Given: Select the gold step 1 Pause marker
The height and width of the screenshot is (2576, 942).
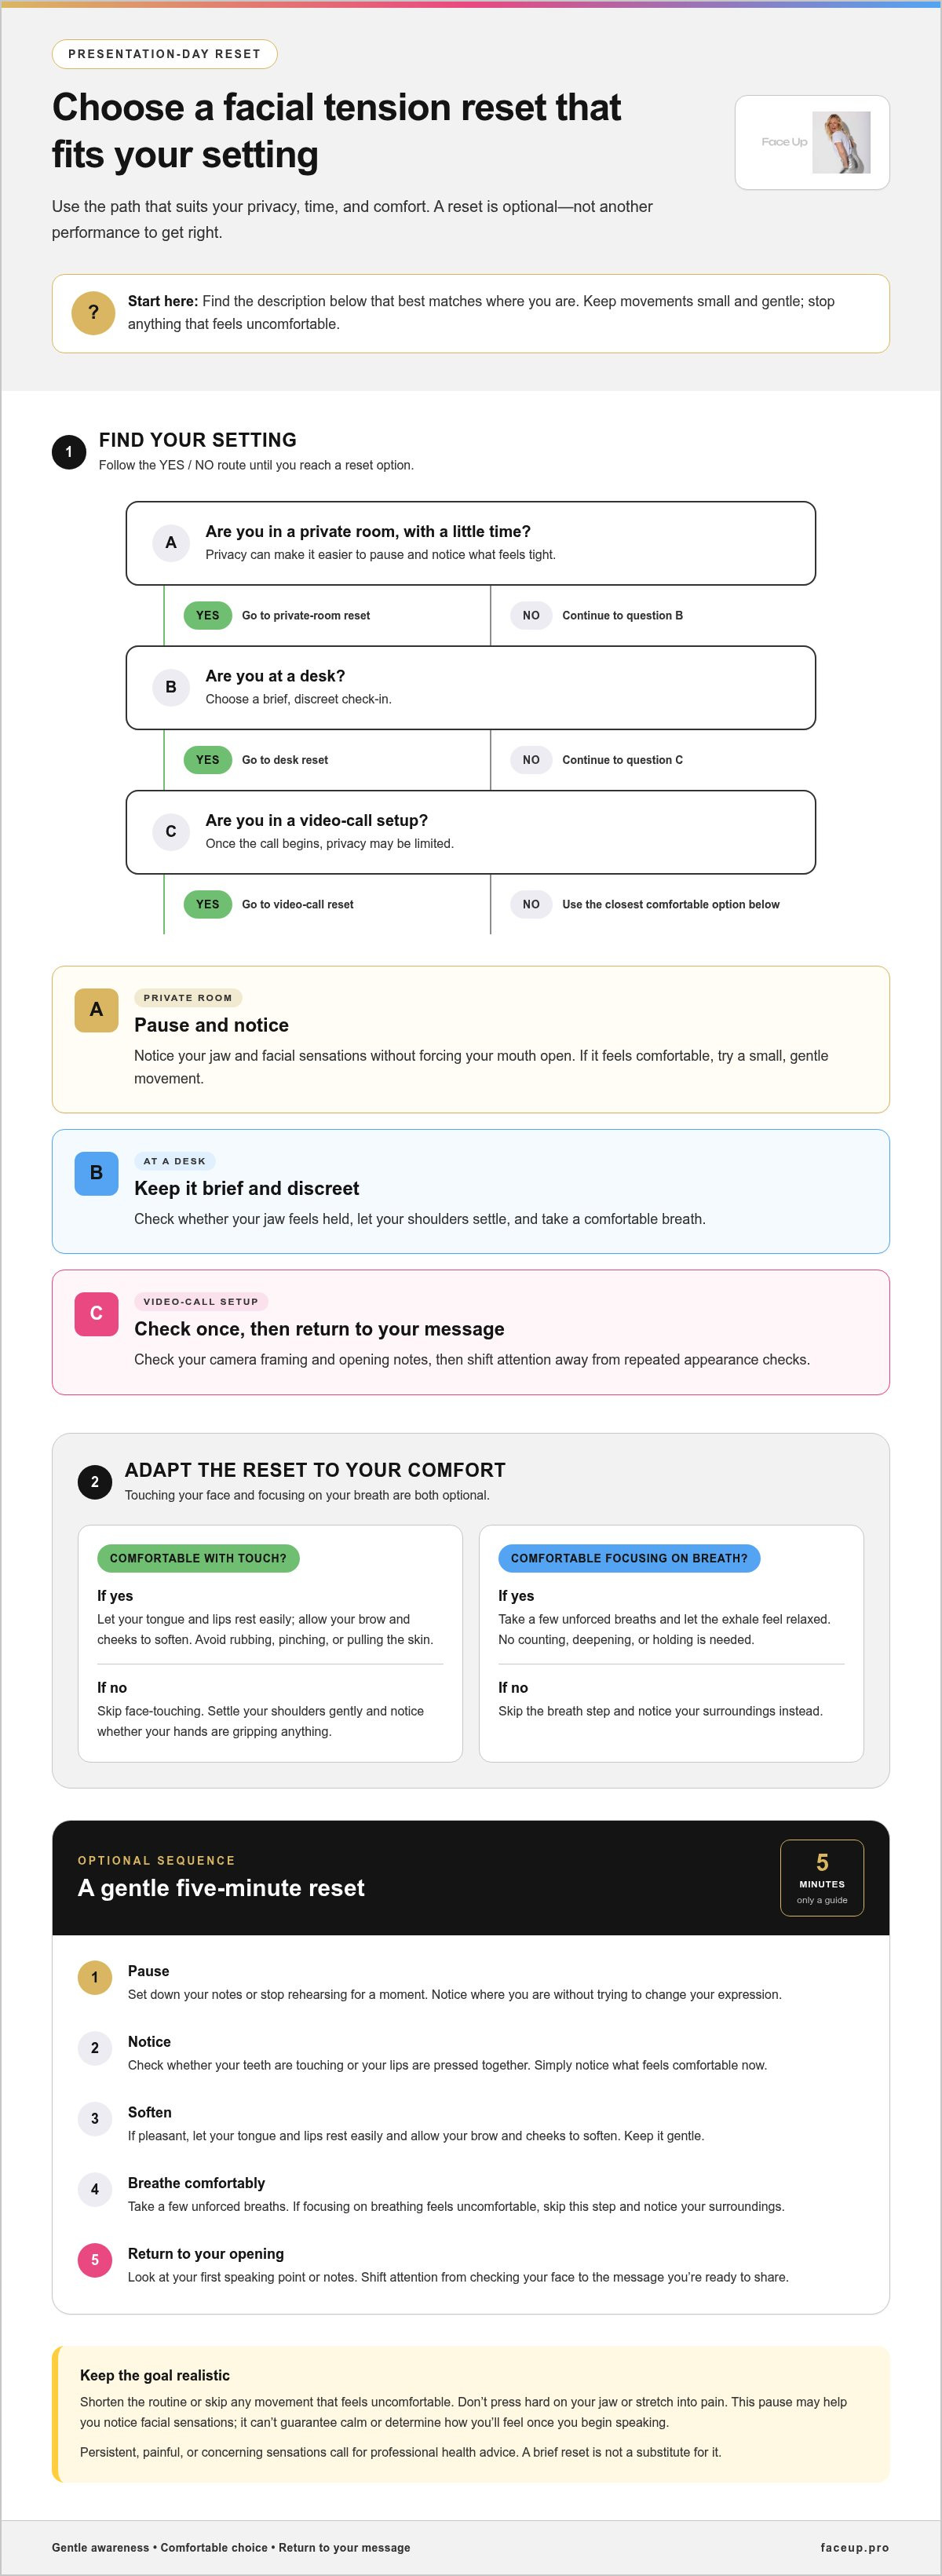Looking at the screenshot, I should point(95,1977).
